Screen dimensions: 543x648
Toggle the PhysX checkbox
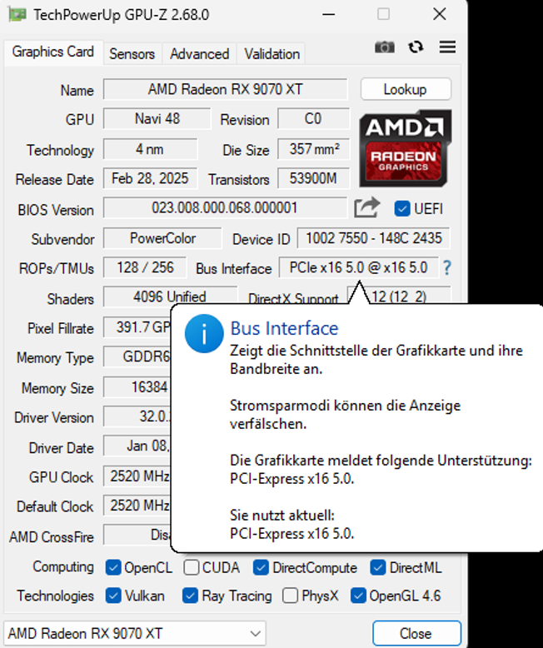coord(290,596)
